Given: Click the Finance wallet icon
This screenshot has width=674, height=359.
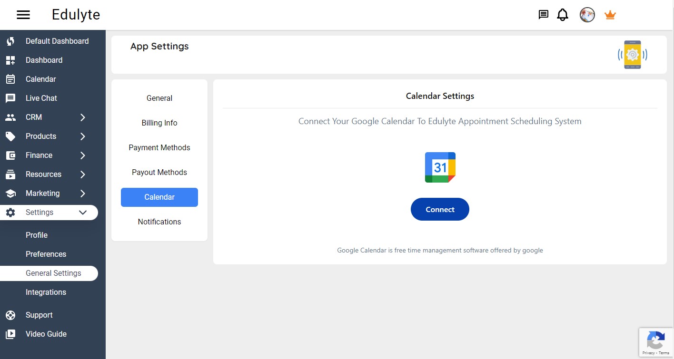Looking at the screenshot, I should pyautogui.click(x=10, y=155).
